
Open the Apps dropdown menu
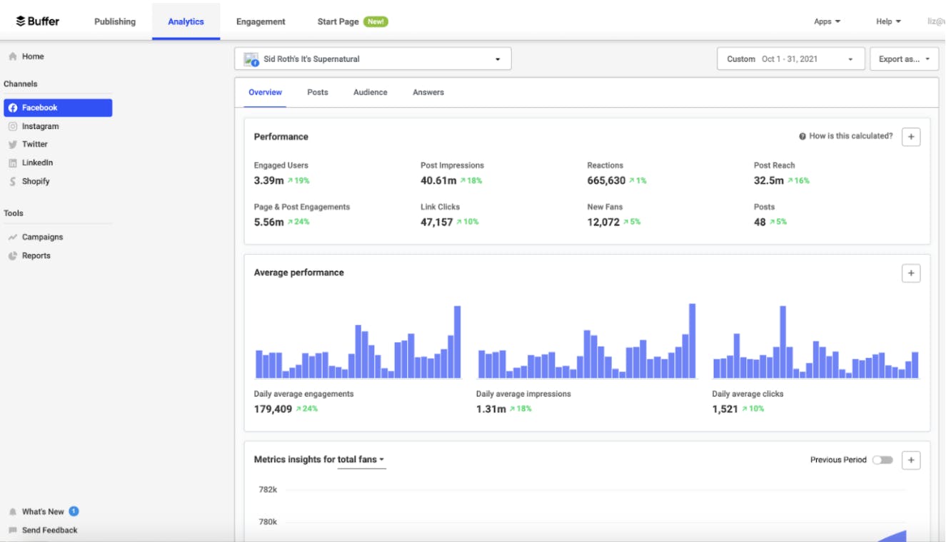click(827, 21)
